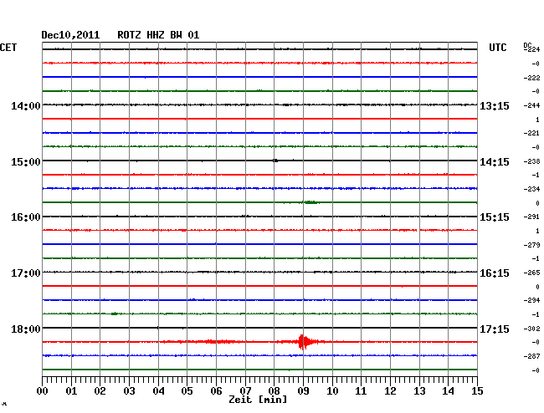Select minute tick label 13 on time axis
544x413 pixels.
click(419, 391)
